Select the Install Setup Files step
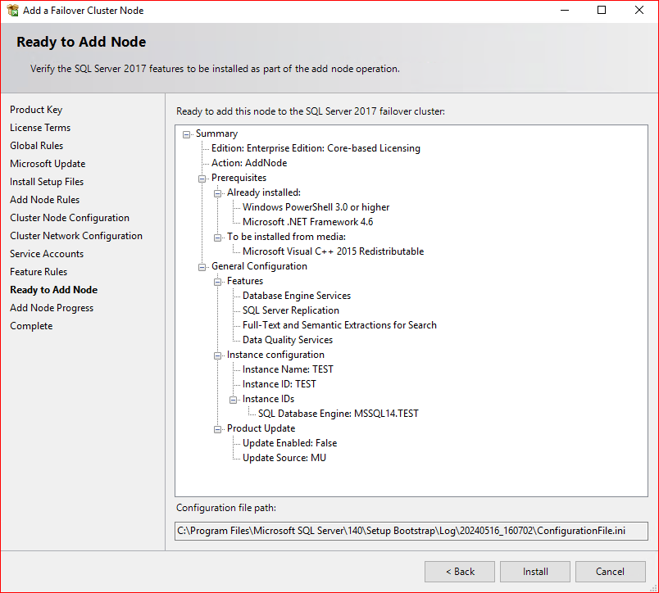 point(47,182)
